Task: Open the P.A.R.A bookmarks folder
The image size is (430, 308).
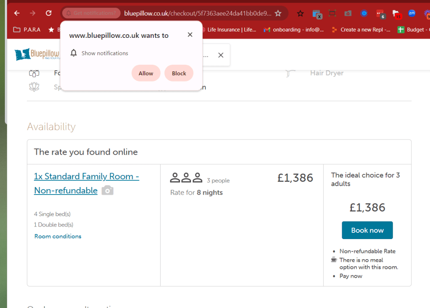Action: point(27,29)
